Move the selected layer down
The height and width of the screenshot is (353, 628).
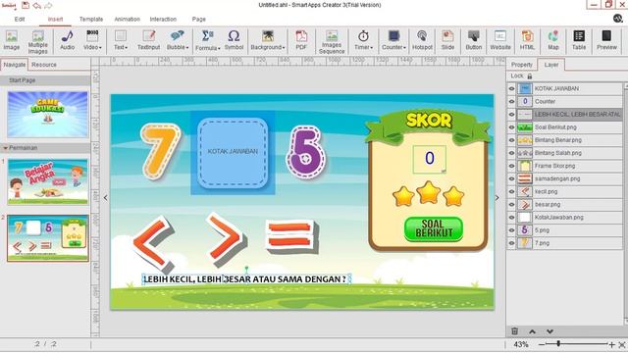[549, 331]
